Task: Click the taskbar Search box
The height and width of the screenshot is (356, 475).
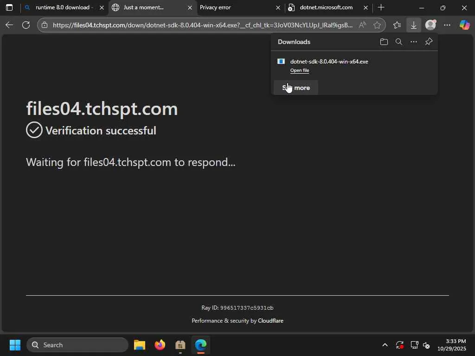Action: [77, 345]
